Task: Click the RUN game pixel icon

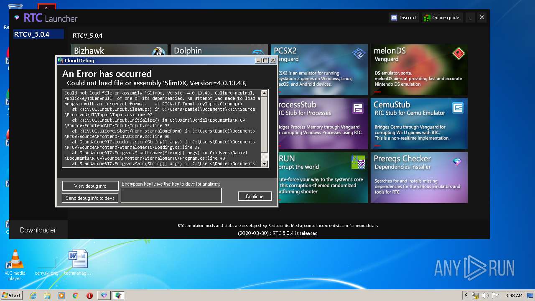Action: click(x=358, y=162)
